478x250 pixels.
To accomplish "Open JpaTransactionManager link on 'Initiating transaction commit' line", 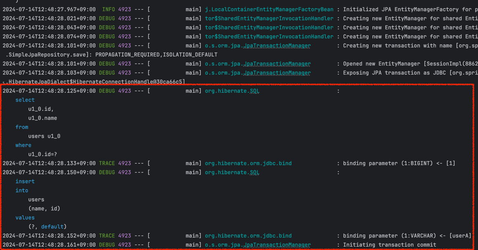I will point(277,245).
